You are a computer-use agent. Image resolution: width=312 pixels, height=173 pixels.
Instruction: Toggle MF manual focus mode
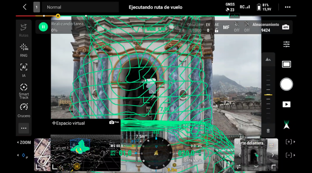[x=226, y=27]
